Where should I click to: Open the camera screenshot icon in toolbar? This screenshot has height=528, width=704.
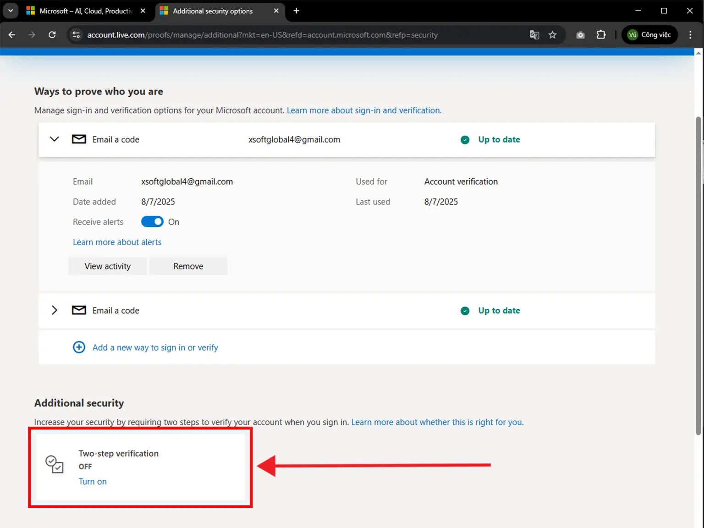tap(580, 34)
